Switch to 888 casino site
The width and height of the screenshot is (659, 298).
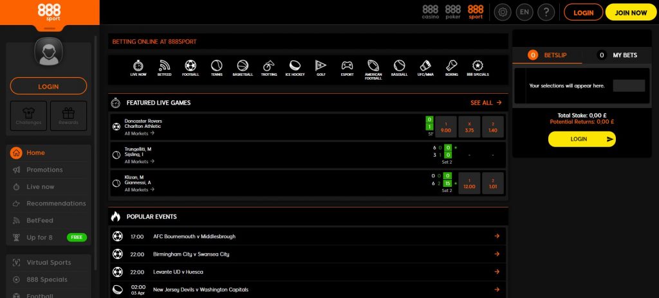click(x=431, y=12)
